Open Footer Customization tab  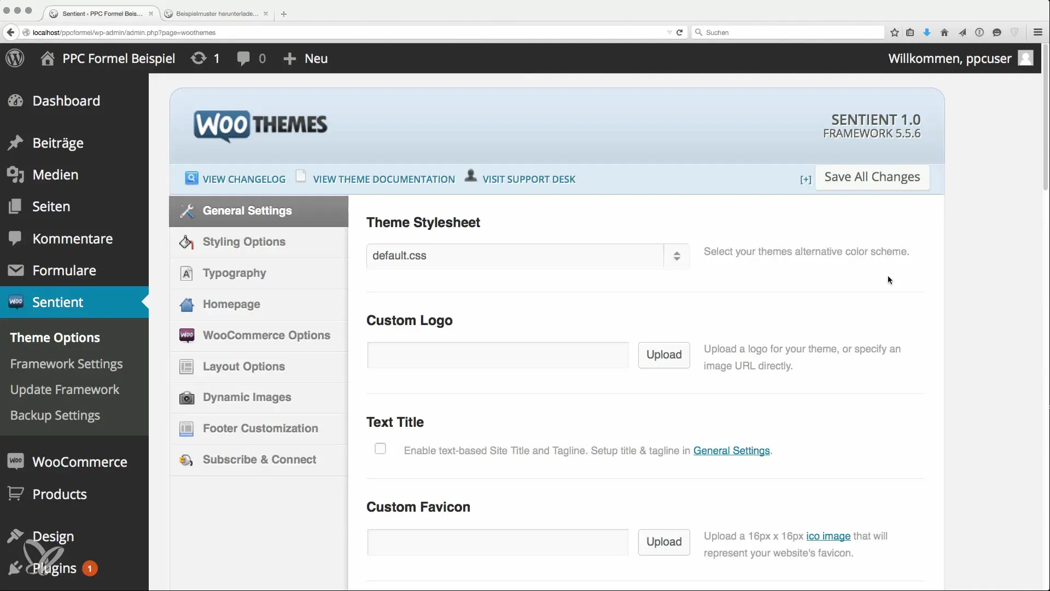coord(259,428)
